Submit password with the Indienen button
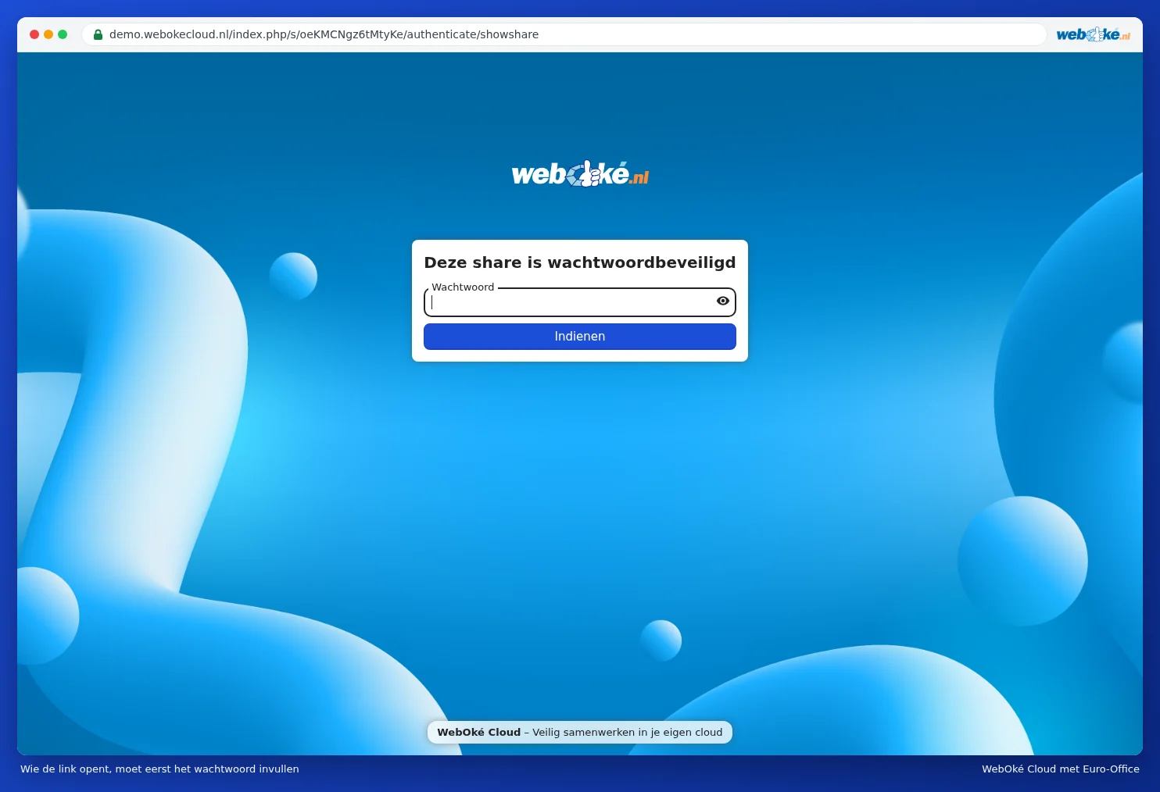1160x792 pixels. click(x=580, y=337)
